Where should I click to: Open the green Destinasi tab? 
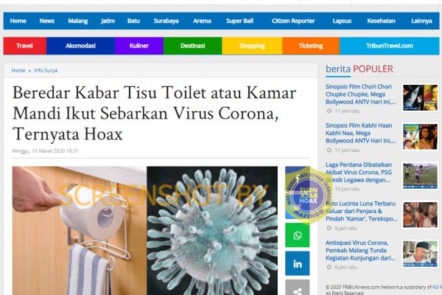click(x=193, y=46)
